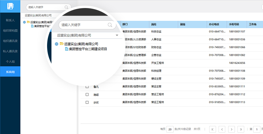Click the magnifier icon in the enlarged search box
The height and width of the screenshot is (134, 263).
tap(110, 25)
